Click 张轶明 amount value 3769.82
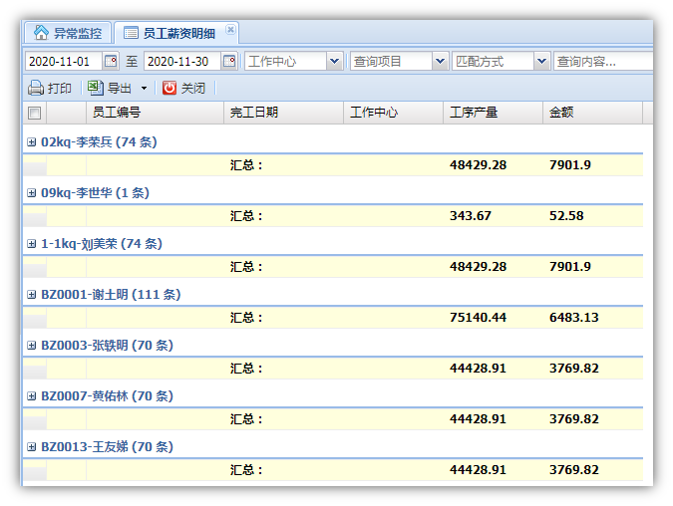 [x=574, y=369]
